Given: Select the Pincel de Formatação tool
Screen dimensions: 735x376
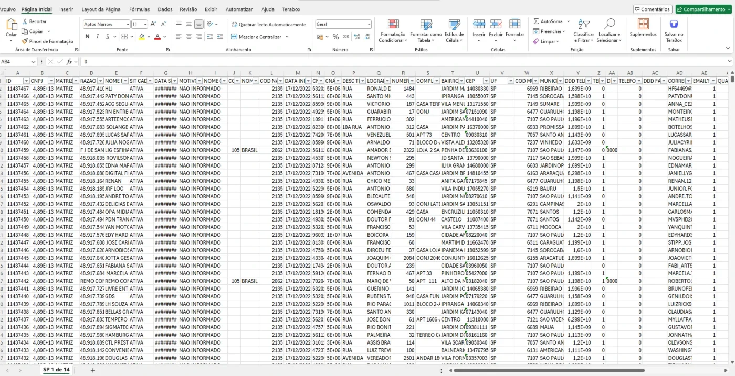Looking at the screenshot, I should tap(48, 41).
